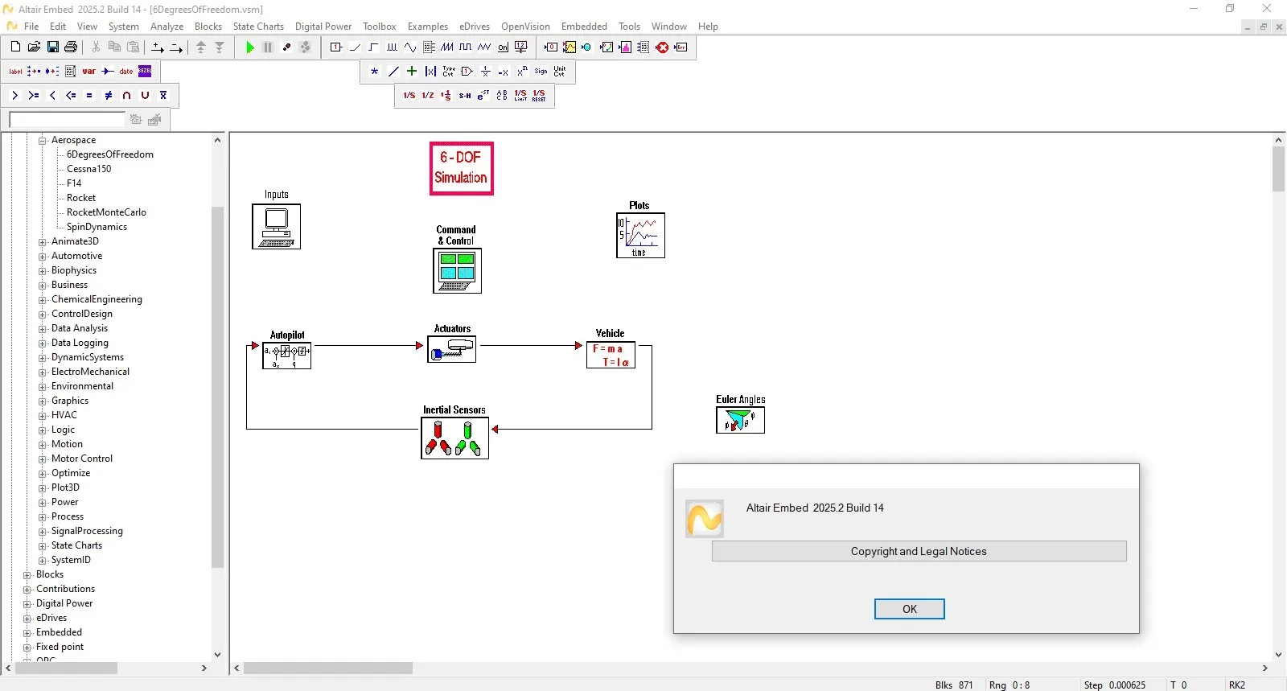Expand the Contributions tree node
The width and height of the screenshot is (1287, 691).
pyautogui.click(x=27, y=590)
